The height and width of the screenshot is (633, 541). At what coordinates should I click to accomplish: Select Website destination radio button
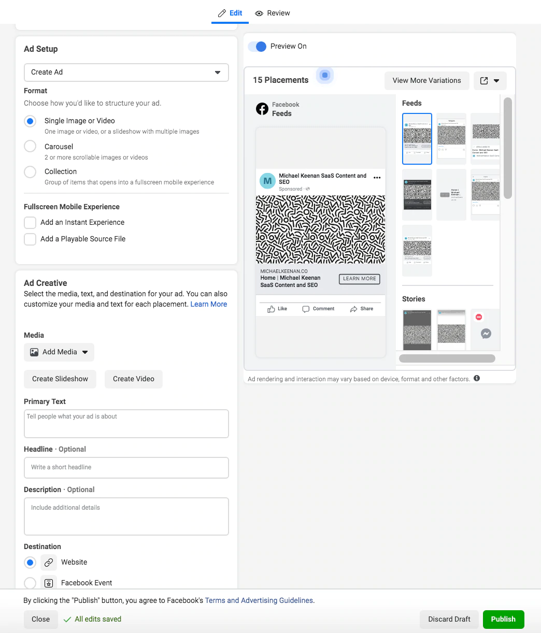pos(30,563)
